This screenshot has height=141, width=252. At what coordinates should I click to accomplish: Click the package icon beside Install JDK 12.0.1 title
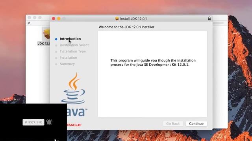click(x=117, y=18)
